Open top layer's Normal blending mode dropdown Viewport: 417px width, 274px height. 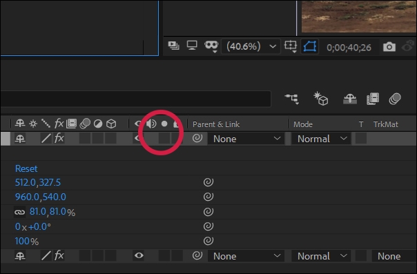pyautogui.click(x=321, y=139)
